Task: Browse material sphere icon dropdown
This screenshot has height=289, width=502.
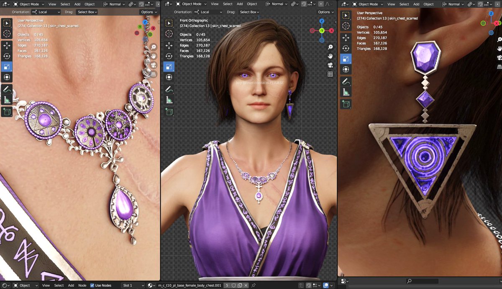Action: pyautogui.click(x=151, y=285)
